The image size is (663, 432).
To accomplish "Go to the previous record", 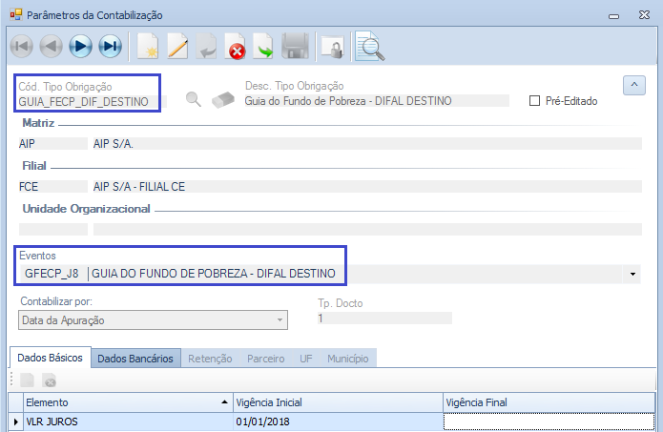I will click(52, 46).
